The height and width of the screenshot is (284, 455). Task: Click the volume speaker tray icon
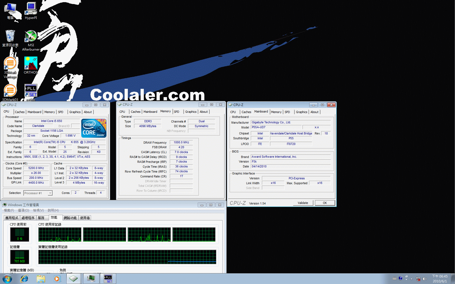point(424,279)
